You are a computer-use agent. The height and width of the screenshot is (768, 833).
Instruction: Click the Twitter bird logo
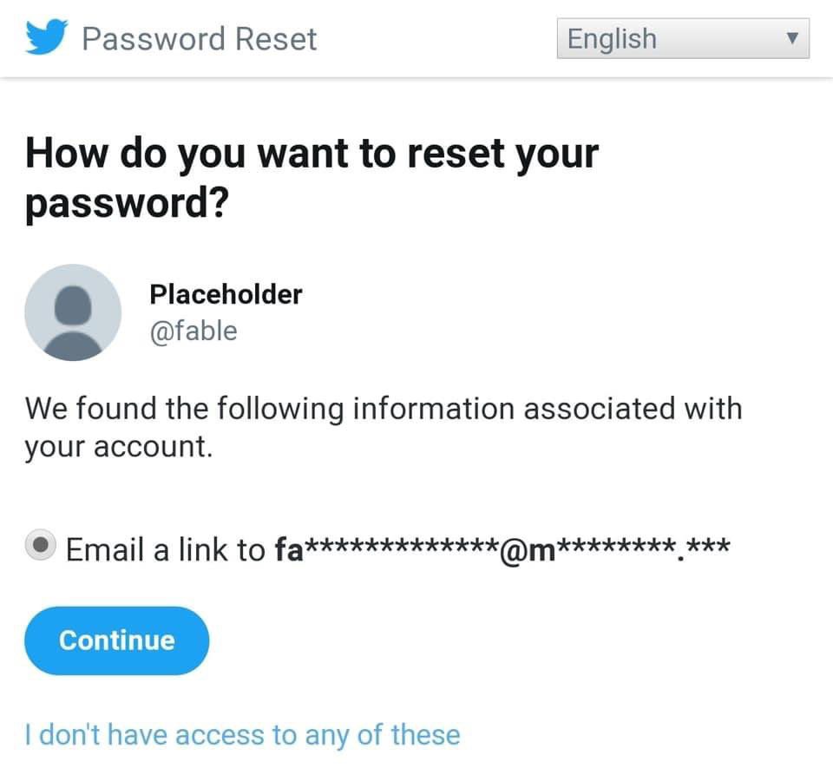[x=47, y=38]
